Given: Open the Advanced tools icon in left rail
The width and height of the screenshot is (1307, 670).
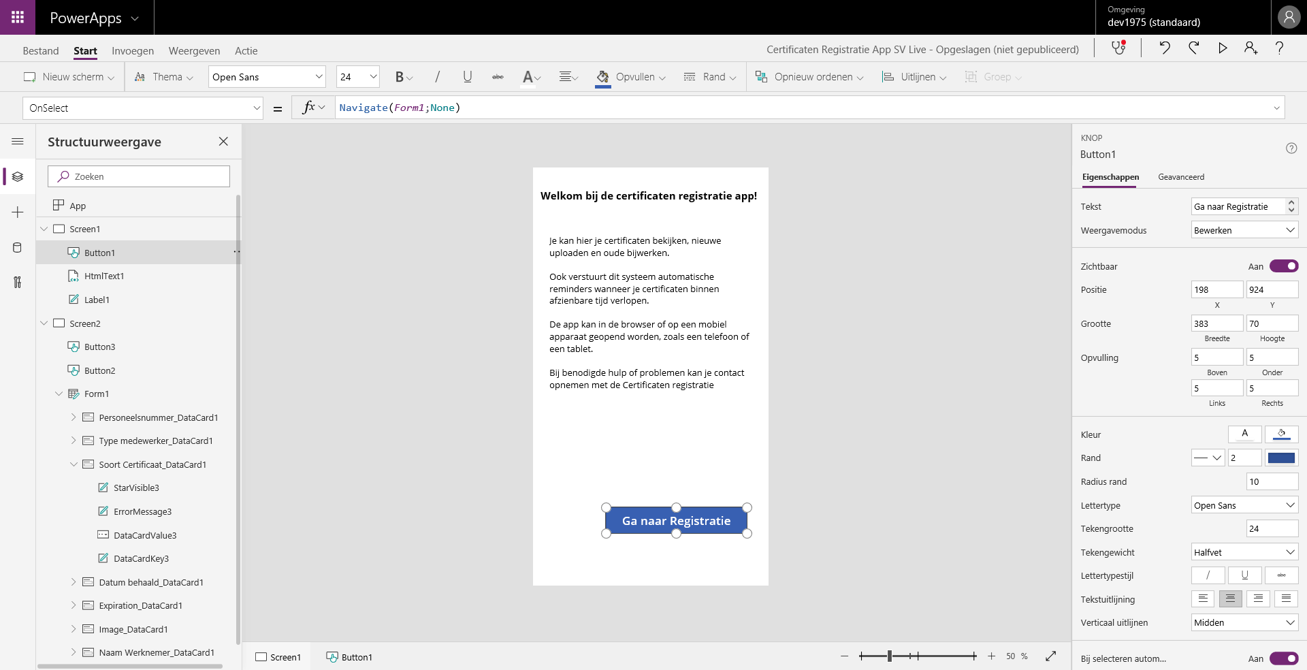Looking at the screenshot, I should tap(18, 282).
